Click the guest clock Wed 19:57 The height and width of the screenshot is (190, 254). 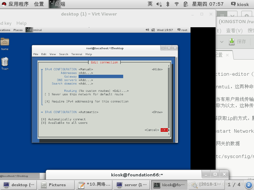(x=165, y=30)
